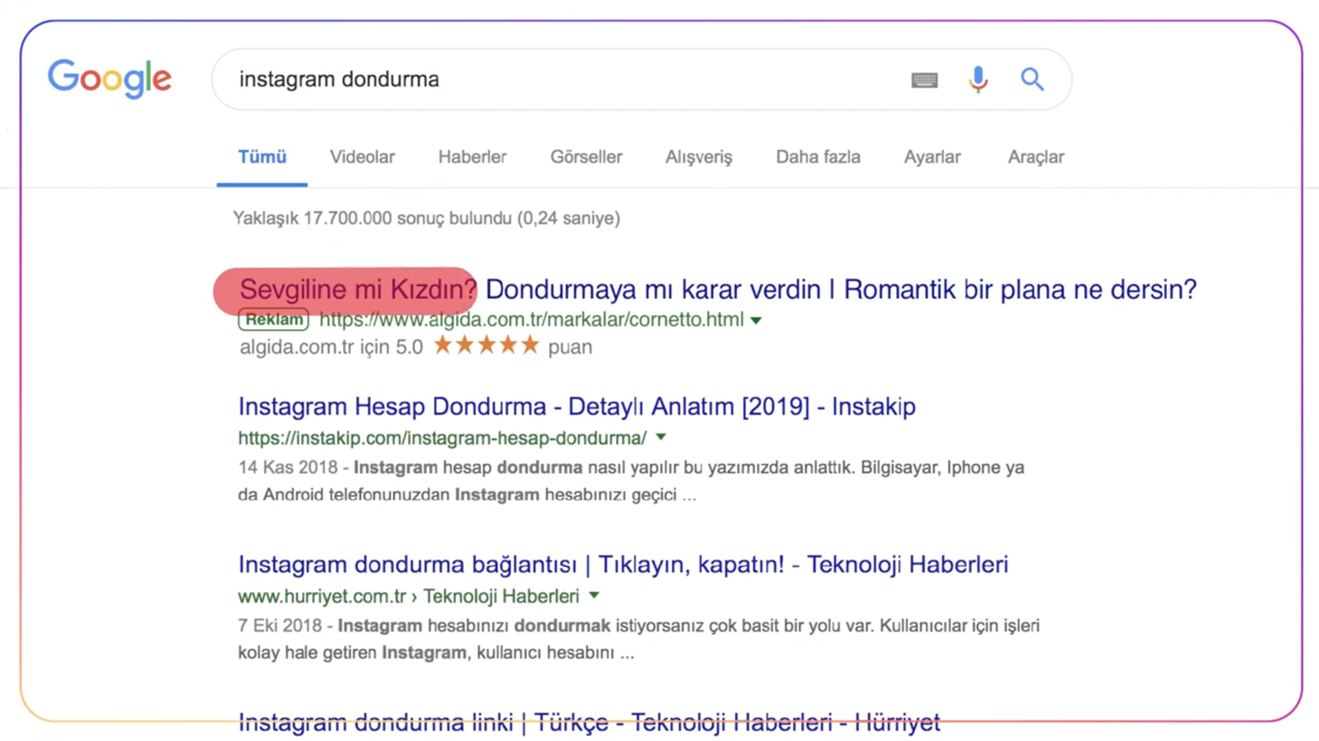Start voice search with microphone icon
Screen dimensions: 1319x741
coord(978,80)
